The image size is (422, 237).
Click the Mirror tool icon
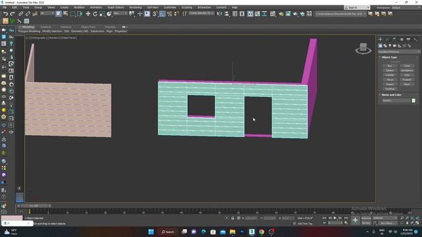(220, 13)
